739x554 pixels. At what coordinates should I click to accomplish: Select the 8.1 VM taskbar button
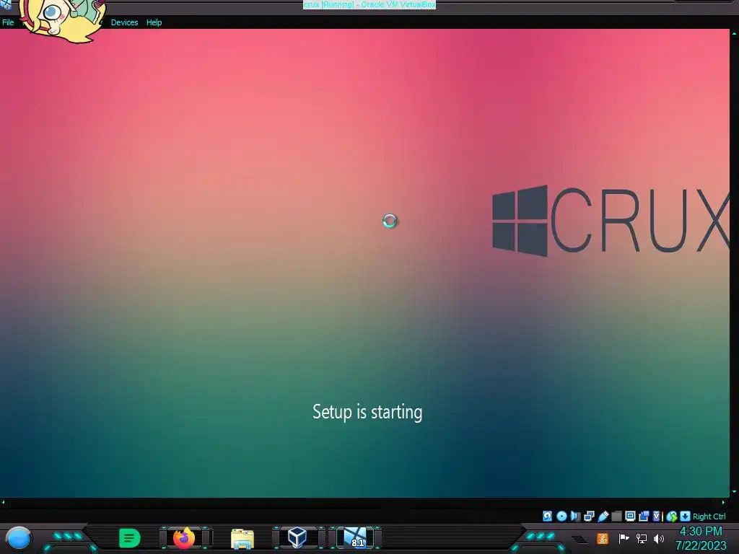click(x=355, y=537)
